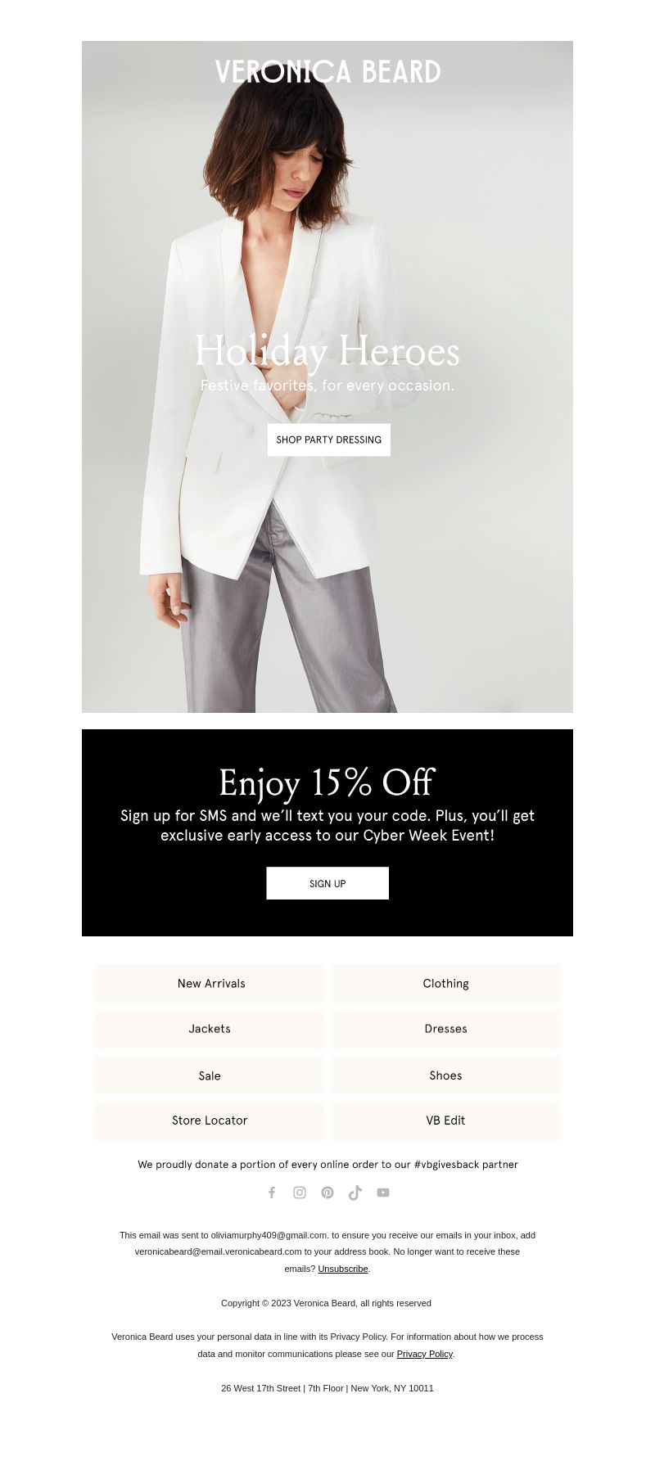
Task: Open the Store Locator tile
Action: click(x=210, y=1121)
